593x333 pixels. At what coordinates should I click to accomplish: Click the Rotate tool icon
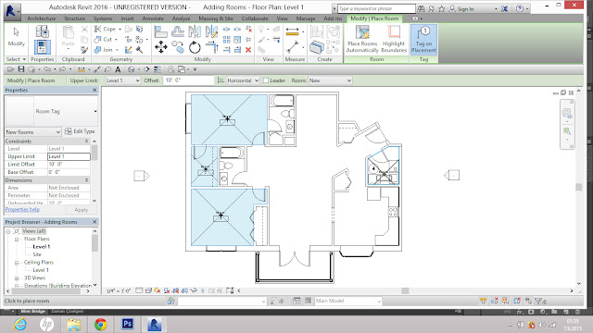[x=195, y=47]
